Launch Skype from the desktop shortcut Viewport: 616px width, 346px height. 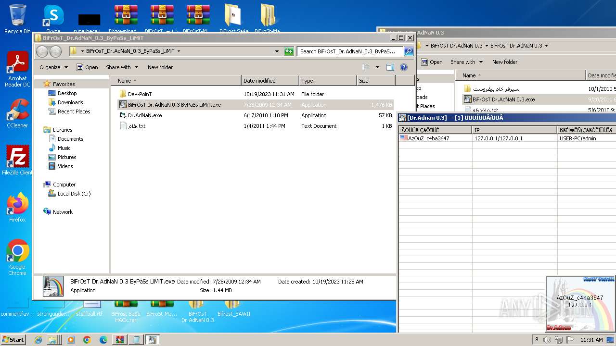[x=53, y=19]
